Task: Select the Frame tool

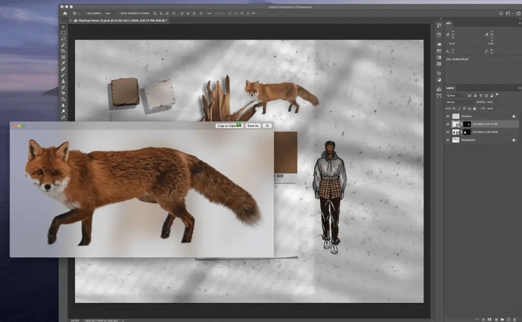Action: tap(63, 57)
